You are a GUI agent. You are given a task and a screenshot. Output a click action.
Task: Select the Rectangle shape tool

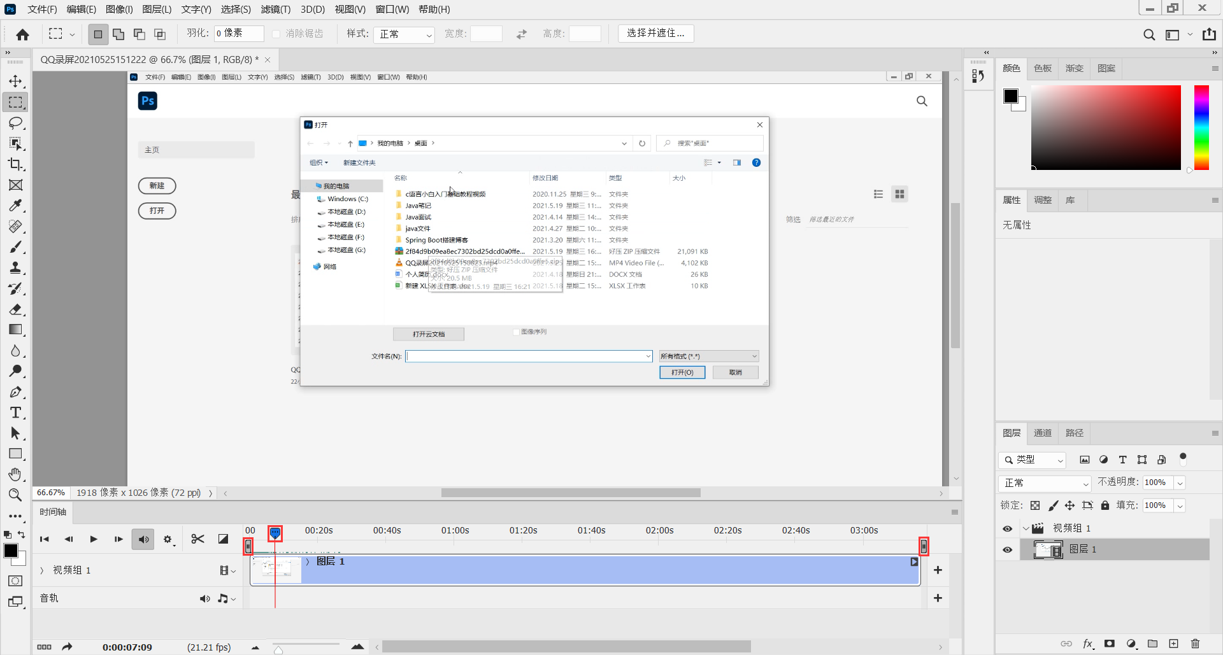coord(15,454)
